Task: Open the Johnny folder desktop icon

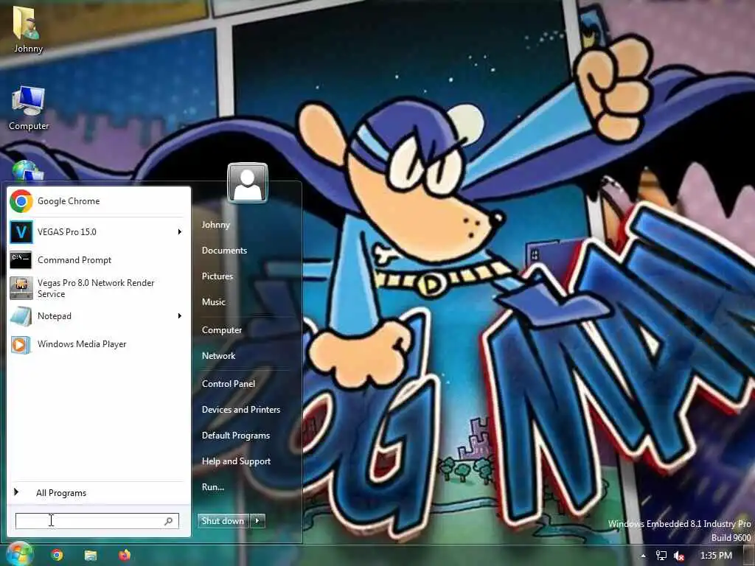Action: [x=27, y=29]
